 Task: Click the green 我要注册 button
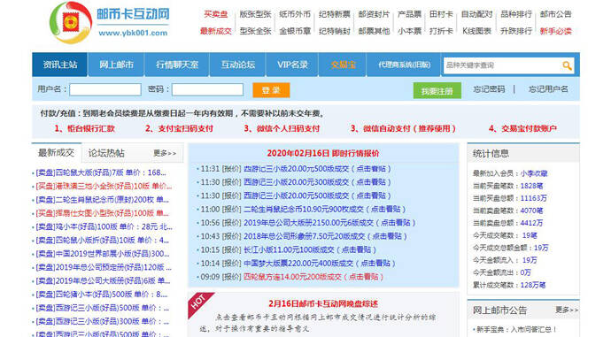(x=437, y=91)
